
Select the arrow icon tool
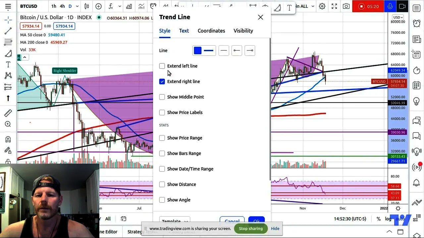8,98
